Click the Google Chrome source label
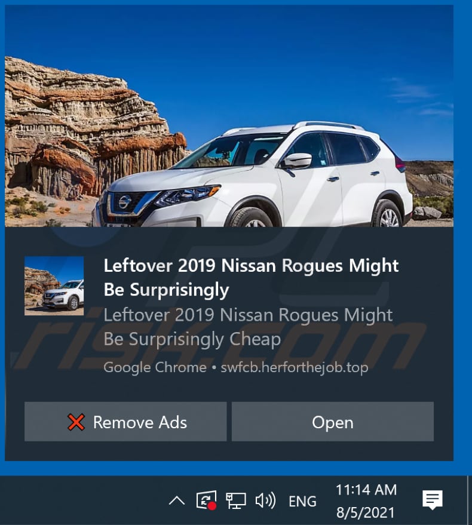The width and height of the screenshot is (472, 525). pyautogui.click(x=155, y=368)
